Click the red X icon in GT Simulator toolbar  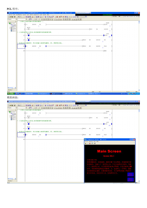[90, 143]
